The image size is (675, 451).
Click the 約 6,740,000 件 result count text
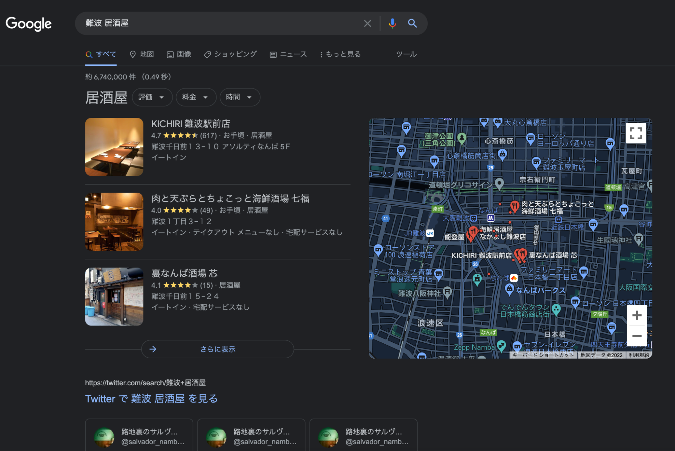(x=110, y=77)
